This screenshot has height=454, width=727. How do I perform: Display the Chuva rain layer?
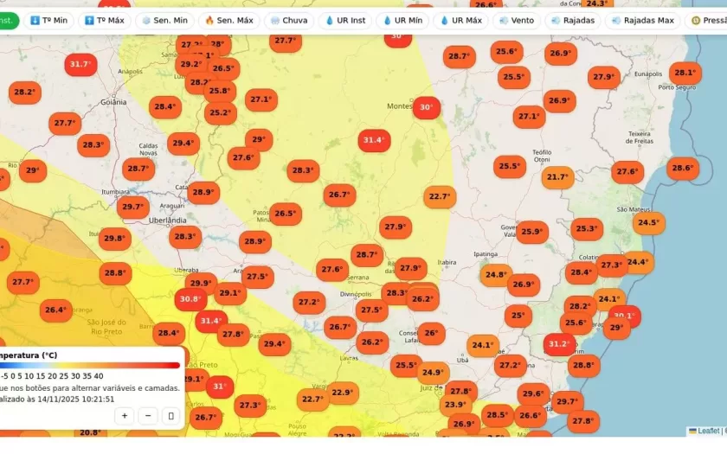click(x=288, y=20)
